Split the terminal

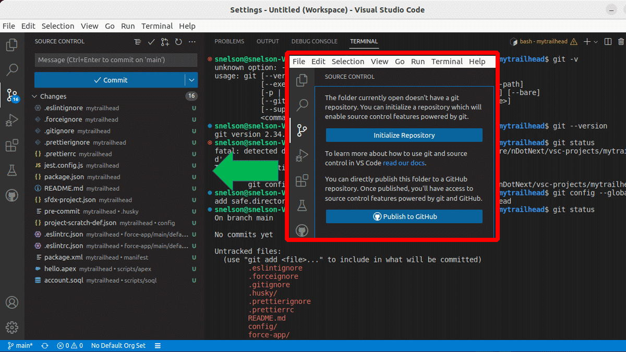click(608, 42)
